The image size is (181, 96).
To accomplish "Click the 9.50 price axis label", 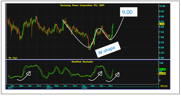I will pyautogui.click(x=162, y=11).
